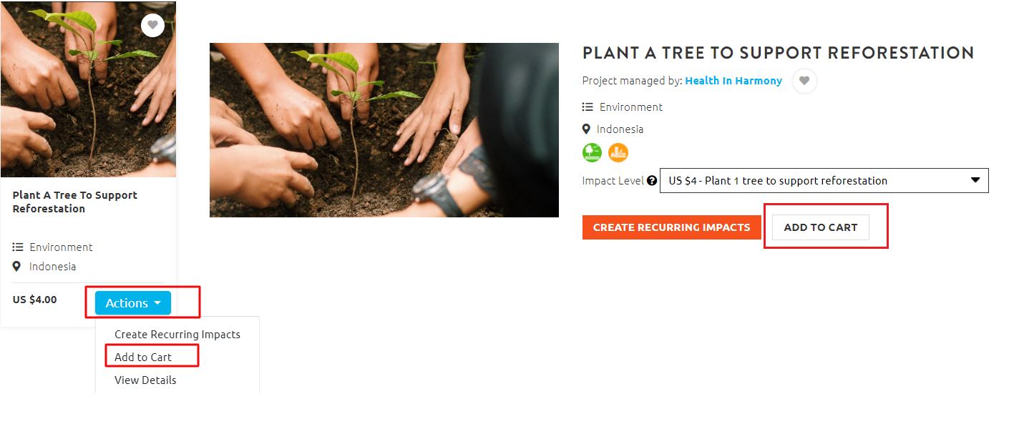Click the large tree planting project image
The width and height of the screenshot is (1014, 429).
click(x=384, y=130)
